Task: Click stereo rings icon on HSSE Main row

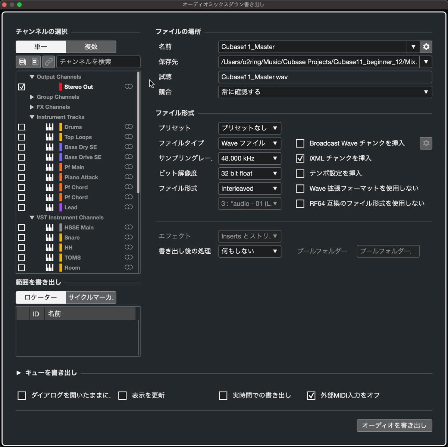Action: coord(129,227)
